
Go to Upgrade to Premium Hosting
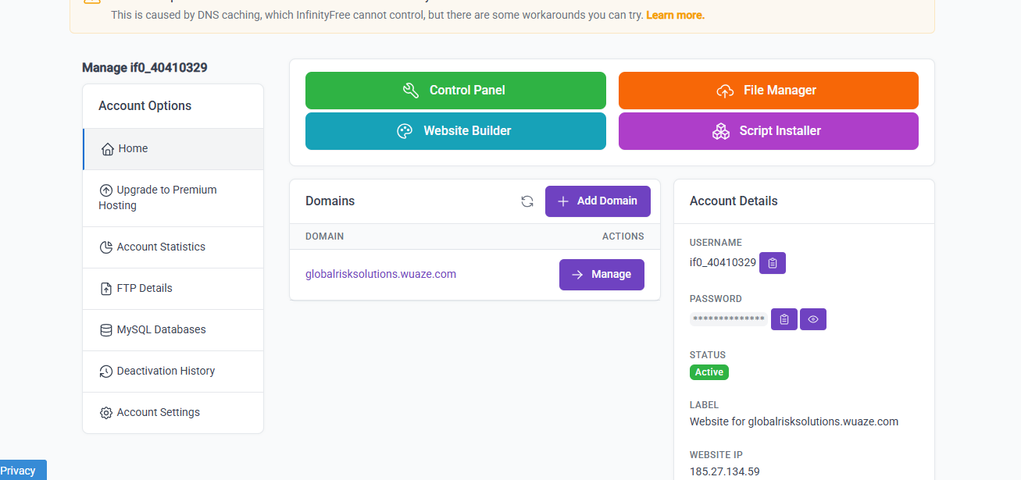coord(173,197)
